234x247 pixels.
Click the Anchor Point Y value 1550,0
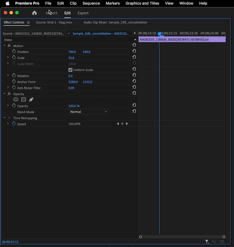(87, 82)
